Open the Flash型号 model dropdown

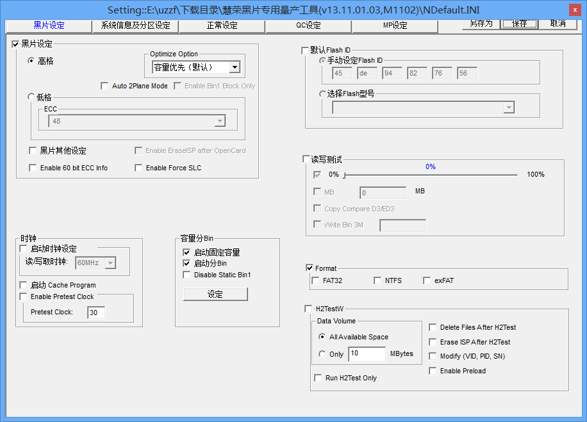click(x=509, y=108)
